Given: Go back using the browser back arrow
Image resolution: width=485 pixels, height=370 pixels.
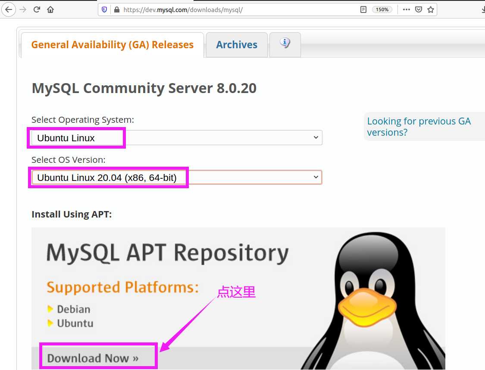Looking at the screenshot, I should (9, 9).
